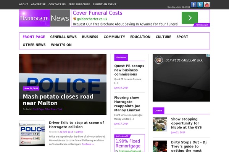
Task: Open Dirty Stops Out Dj Trev article
Action: click(x=189, y=146)
